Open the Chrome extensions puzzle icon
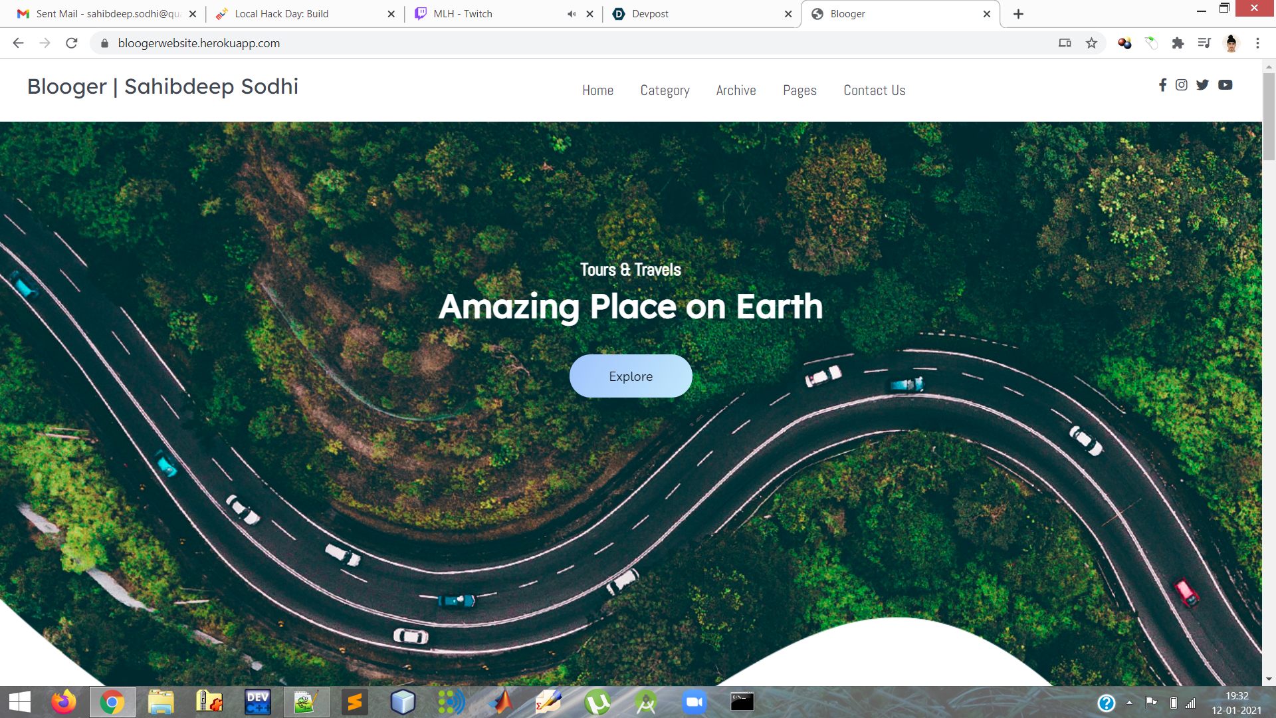 click(x=1178, y=43)
